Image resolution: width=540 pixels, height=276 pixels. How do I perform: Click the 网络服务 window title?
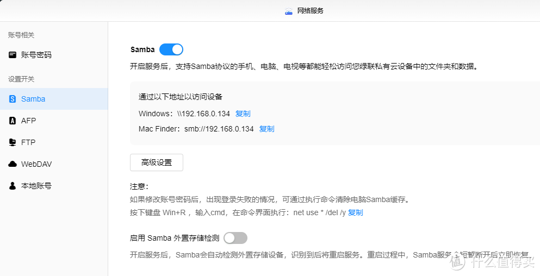coord(311,11)
